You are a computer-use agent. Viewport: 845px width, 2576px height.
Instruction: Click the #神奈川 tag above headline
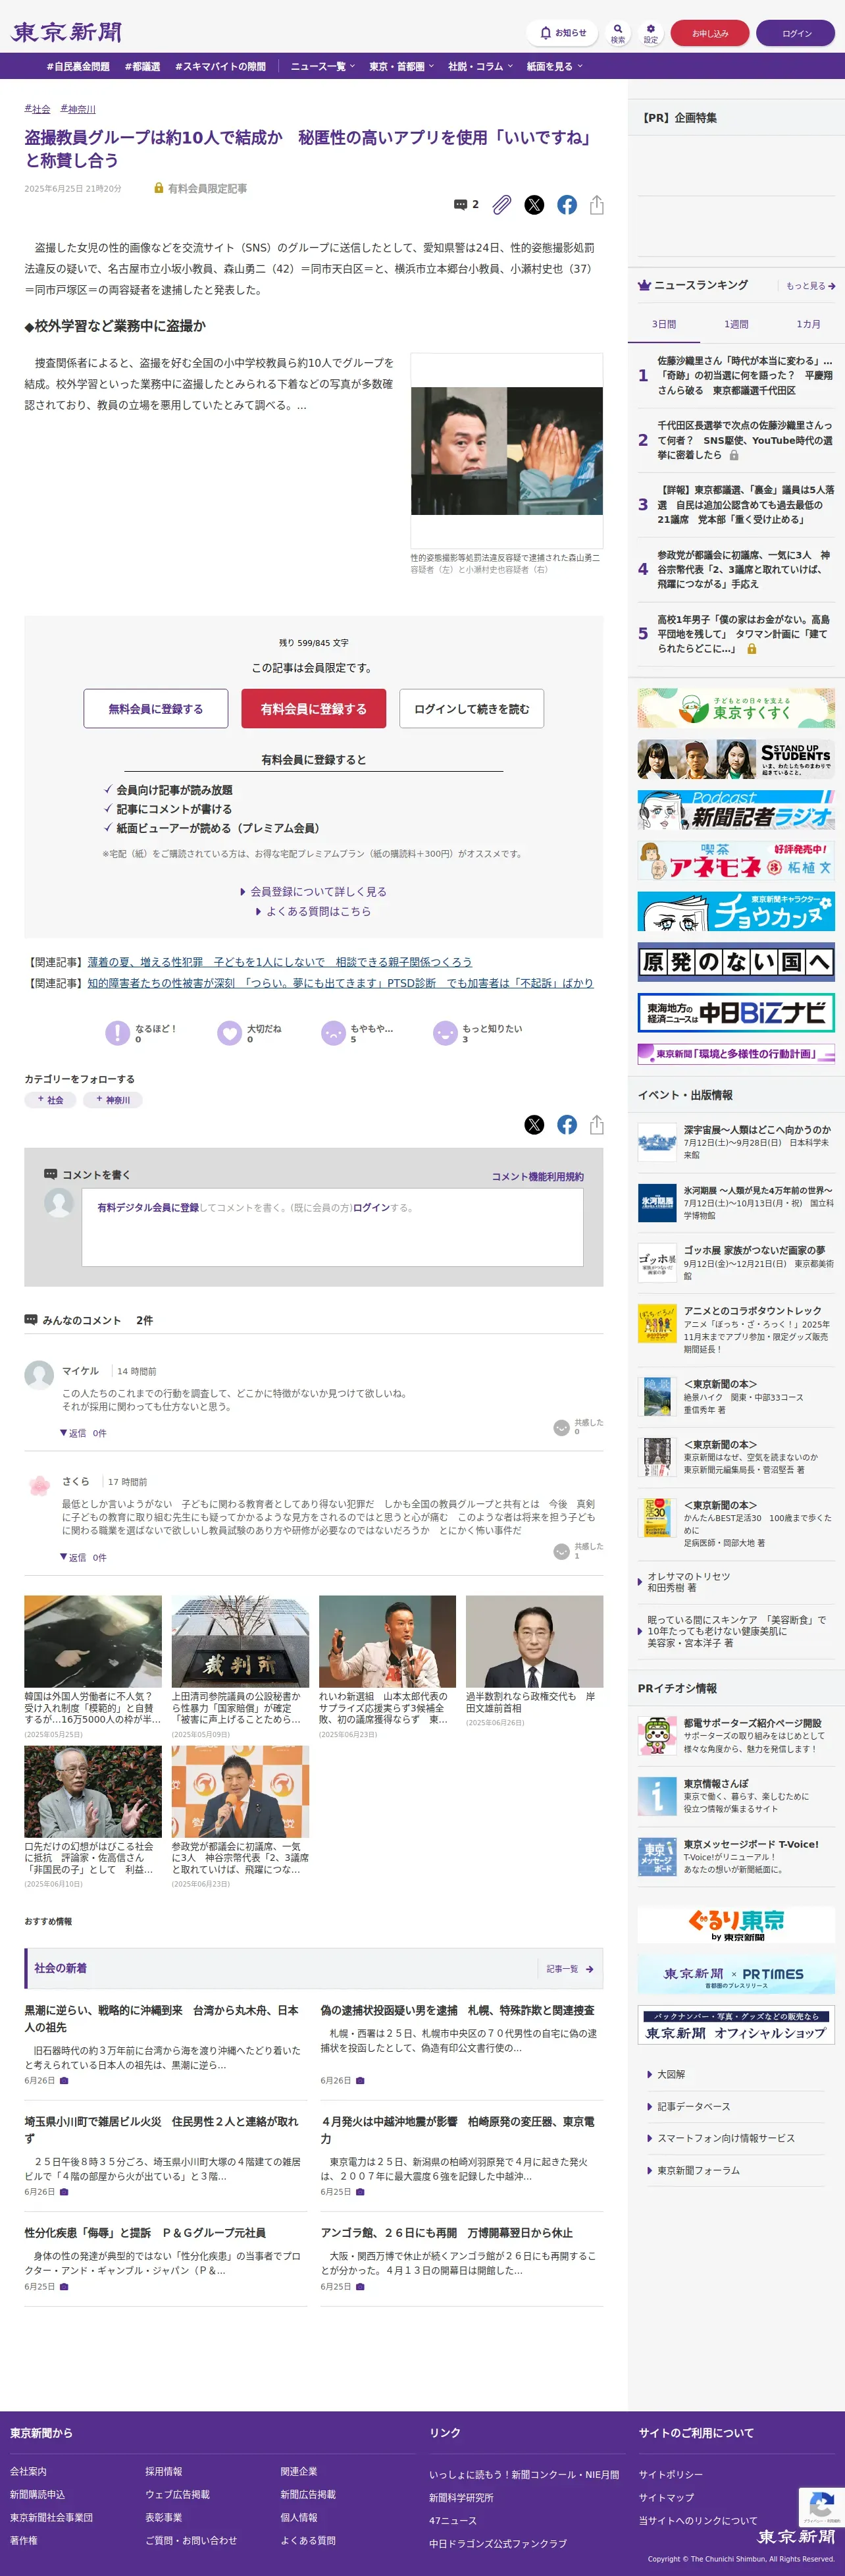pyautogui.click(x=78, y=109)
